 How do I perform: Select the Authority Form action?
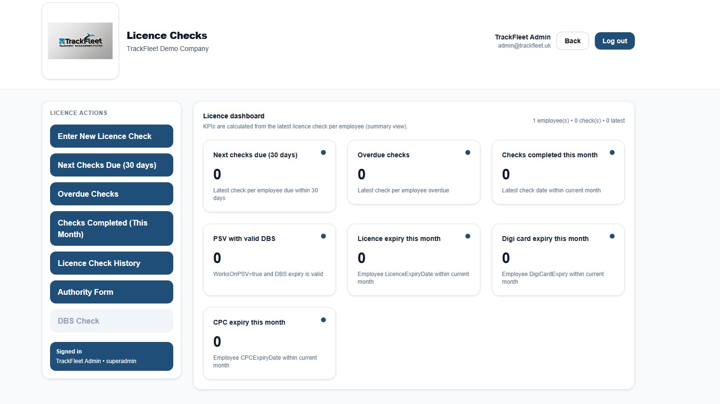(111, 292)
